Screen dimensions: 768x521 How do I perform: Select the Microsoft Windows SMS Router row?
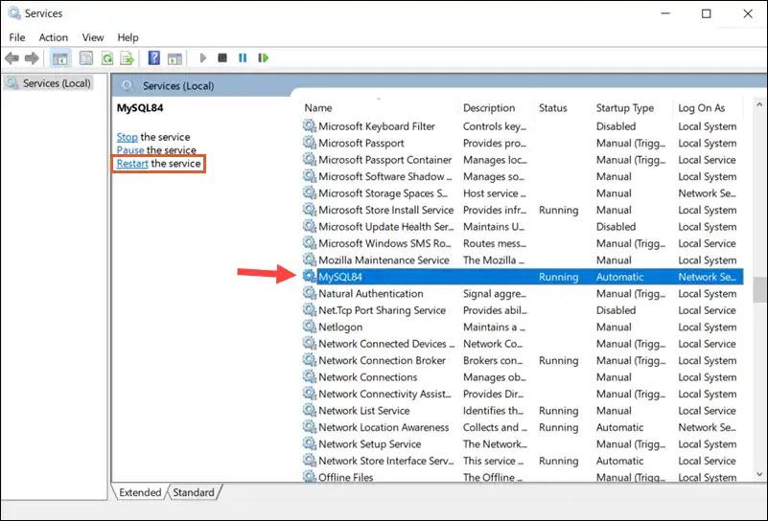click(x=523, y=243)
